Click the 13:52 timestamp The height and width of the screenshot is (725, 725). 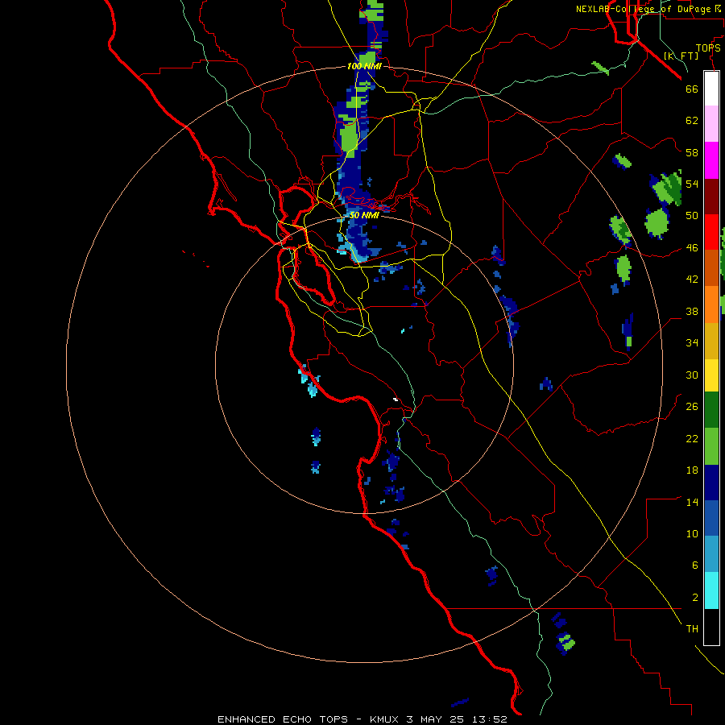[490, 719]
